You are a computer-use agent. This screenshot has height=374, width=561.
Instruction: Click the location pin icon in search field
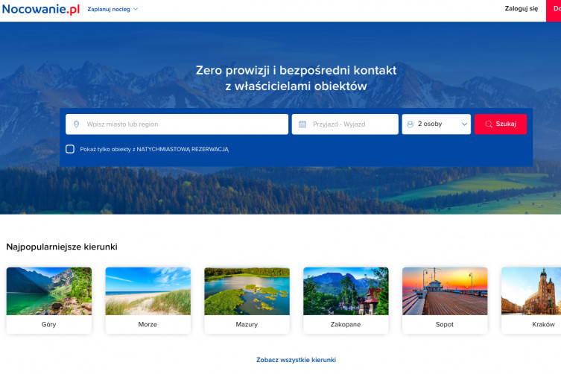pos(76,124)
